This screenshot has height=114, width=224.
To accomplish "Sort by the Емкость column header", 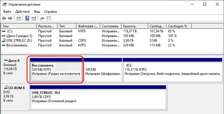I will 135,26.
